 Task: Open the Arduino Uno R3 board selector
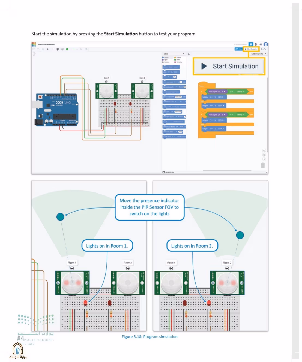coord(258,54)
